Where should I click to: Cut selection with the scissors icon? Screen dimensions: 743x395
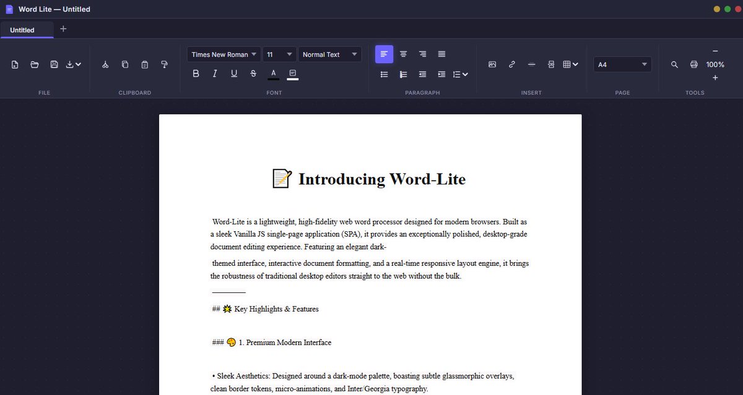[105, 64]
